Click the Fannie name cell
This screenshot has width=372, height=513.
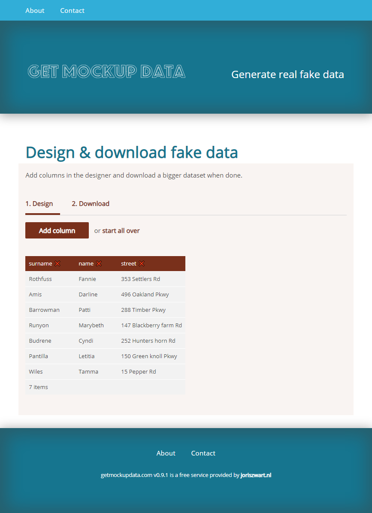tap(96, 279)
